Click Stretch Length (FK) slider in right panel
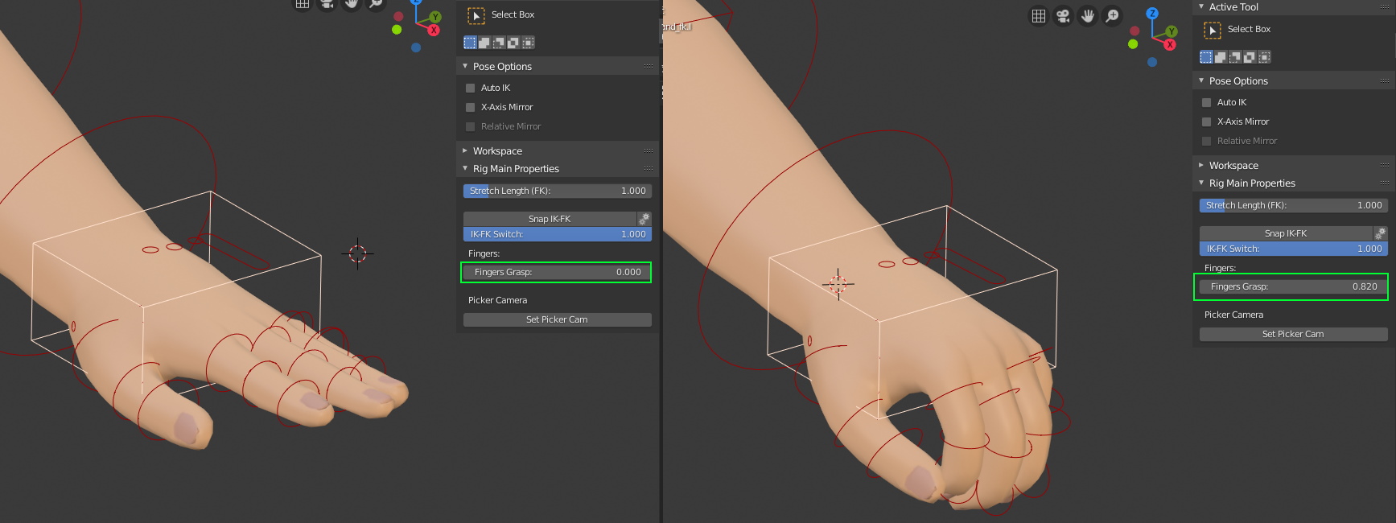The height and width of the screenshot is (523, 1396). [1293, 205]
